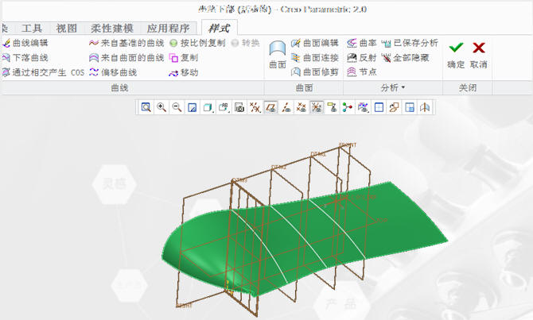Screen dimensions: 533x320
Task: Select the 样式 tab
Action: (x=220, y=28)
